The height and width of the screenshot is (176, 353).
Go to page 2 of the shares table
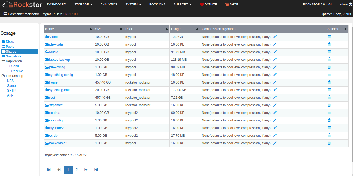[77, 169]
